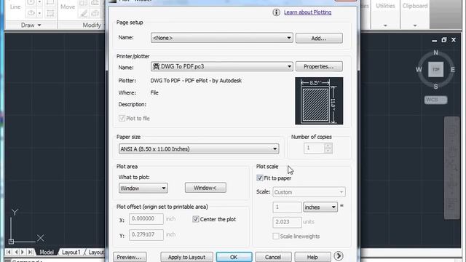
Task: Expand more plot options arrow
Action: [x=339, y=255]
